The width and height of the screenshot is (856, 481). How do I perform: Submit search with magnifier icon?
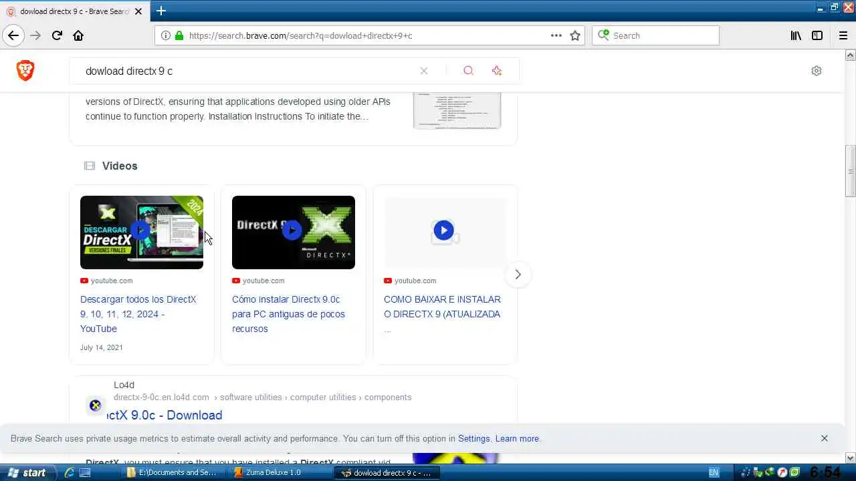click(468, 71)
